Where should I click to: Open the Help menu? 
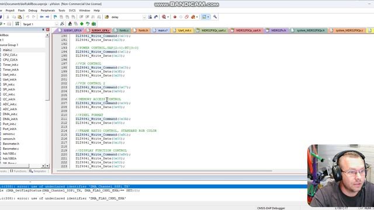click(96, 10)
